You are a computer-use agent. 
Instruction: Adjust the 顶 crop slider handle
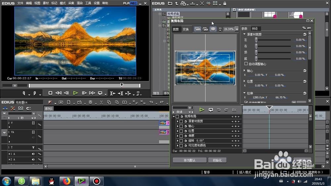tap(256, 52)
